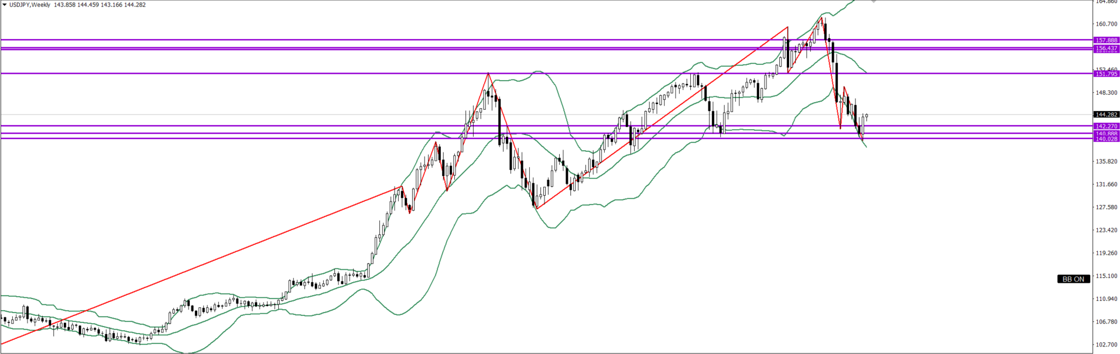Click the 119.260 price axis value
The height and width of the screenshot is (354, 1120).
coord(1106,253)
